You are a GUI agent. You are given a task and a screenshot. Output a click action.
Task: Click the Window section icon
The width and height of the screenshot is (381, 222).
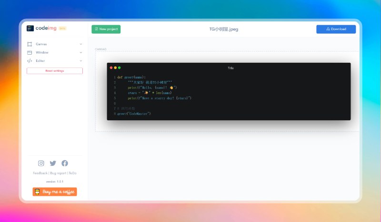click(x=30, y=52)
